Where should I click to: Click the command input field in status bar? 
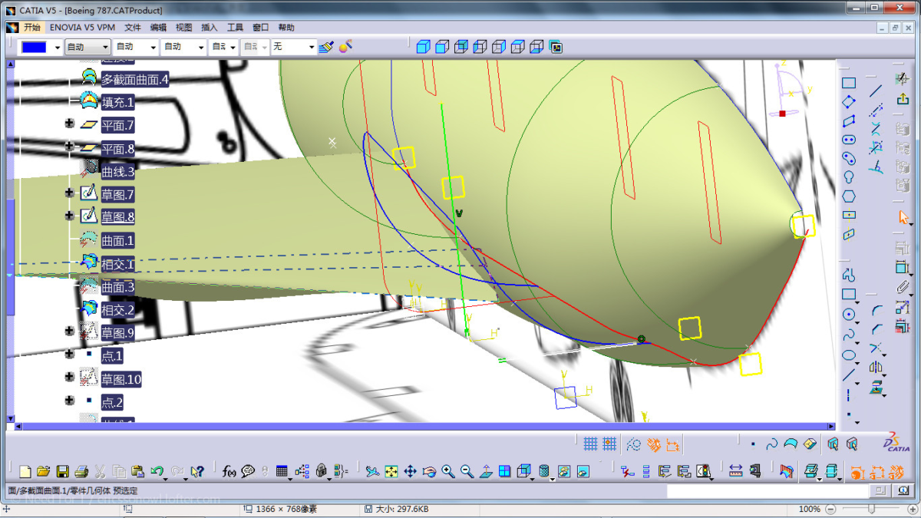coord(767,490)
